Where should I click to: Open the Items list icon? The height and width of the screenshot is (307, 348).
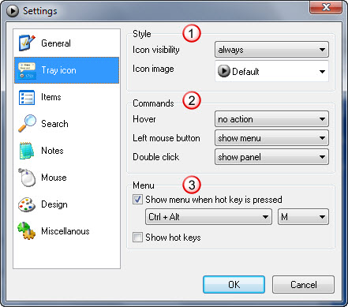coord(27,97)
